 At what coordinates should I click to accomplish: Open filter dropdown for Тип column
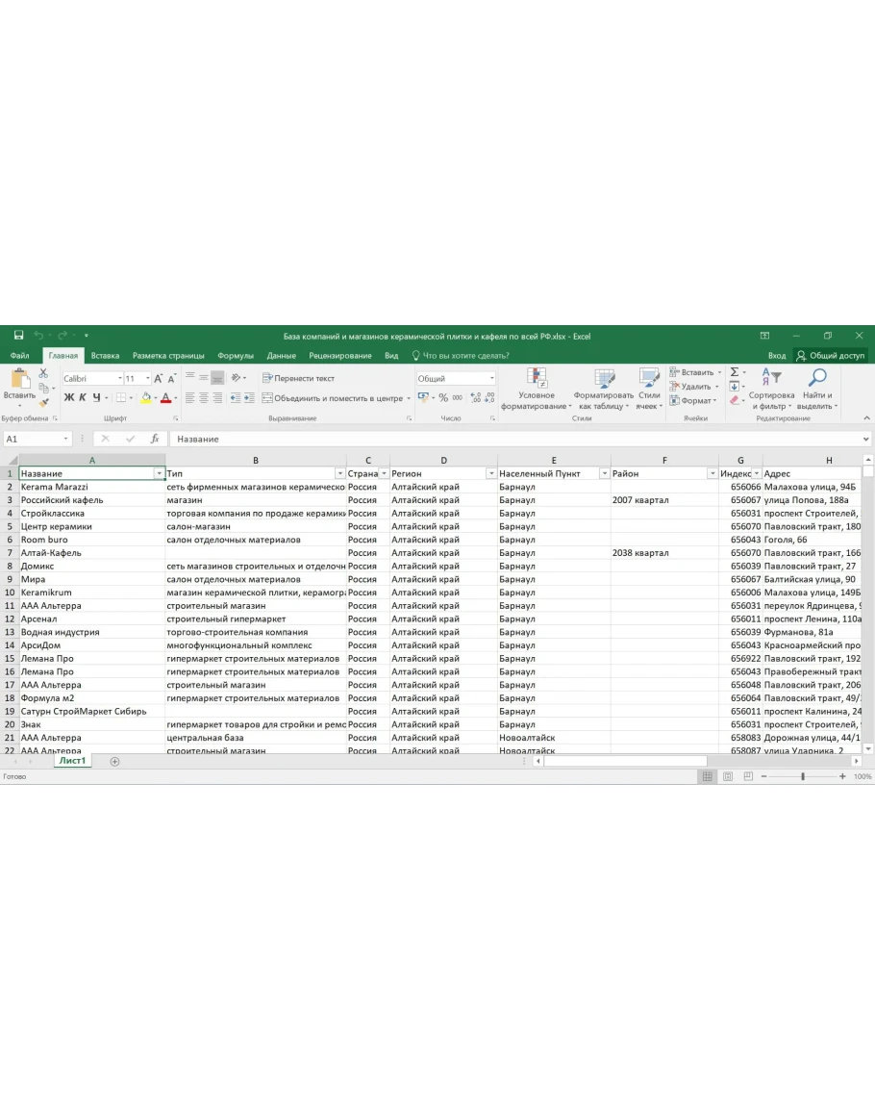340,473
